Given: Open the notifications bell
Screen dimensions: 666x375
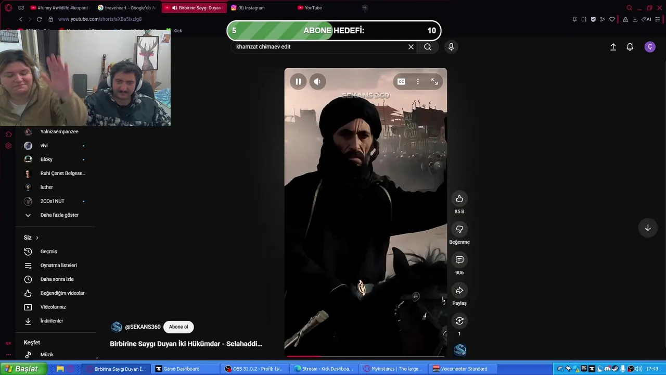Looking at the screenshot, I should coord(630,47).
